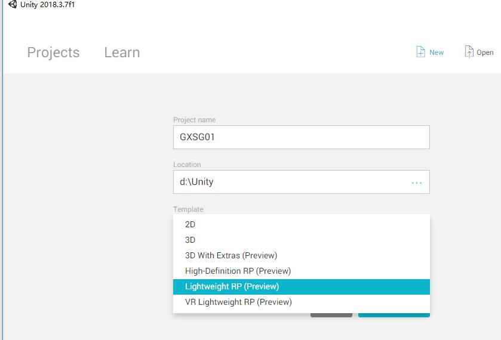The width and height of the screenshot is (501, 340).
Task: Focus the Location field d:\Unity
Action: point(302,182)
